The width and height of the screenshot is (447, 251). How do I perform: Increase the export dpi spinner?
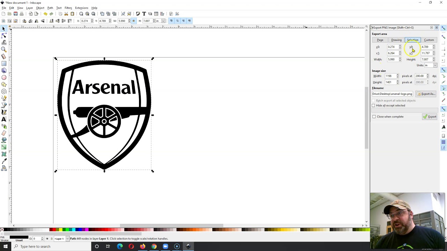pyautogui.click(x=428, y=75)
